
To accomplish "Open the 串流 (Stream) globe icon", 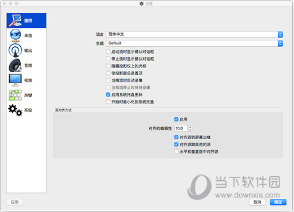I will coord(16,35).
